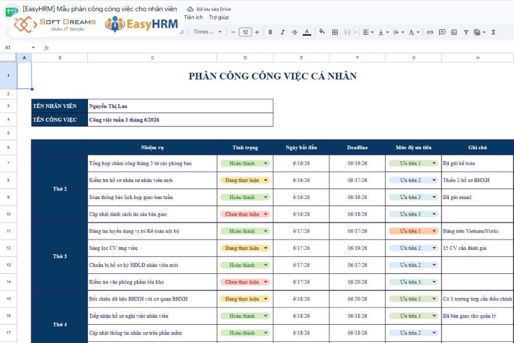Open the Tiện ích menu
Image resolution: width=514 pixels, height=343 pixels.
194,17
